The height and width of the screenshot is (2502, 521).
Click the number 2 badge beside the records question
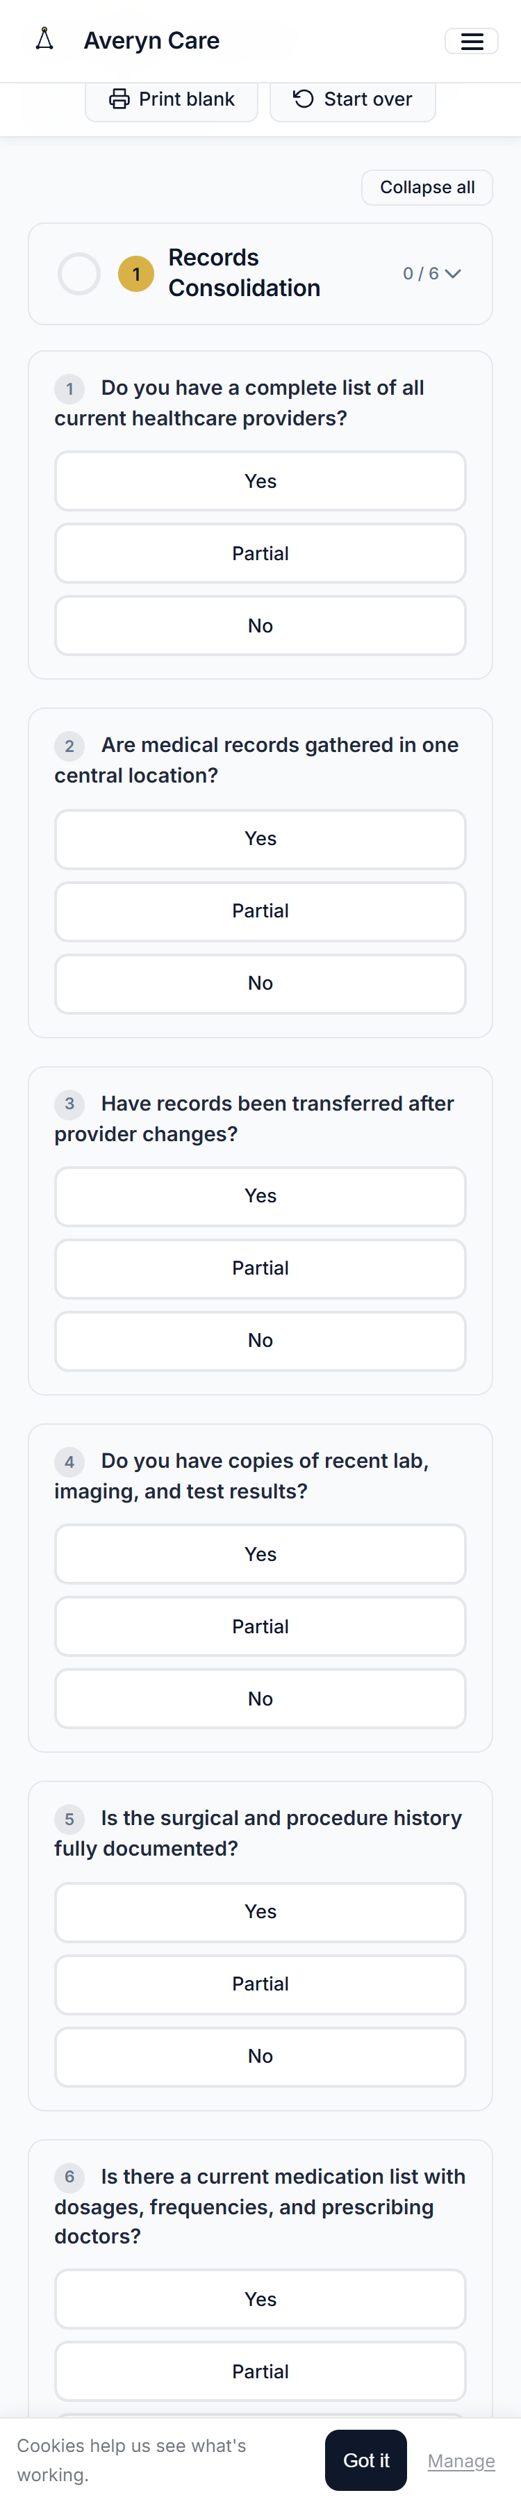(69, 747)
